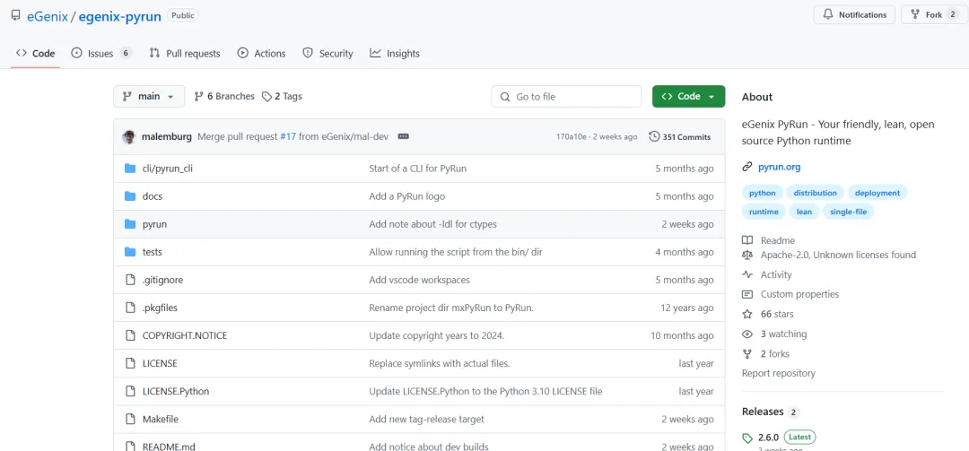
Task: Open the main branch dropdown
Action: [149, 97]
